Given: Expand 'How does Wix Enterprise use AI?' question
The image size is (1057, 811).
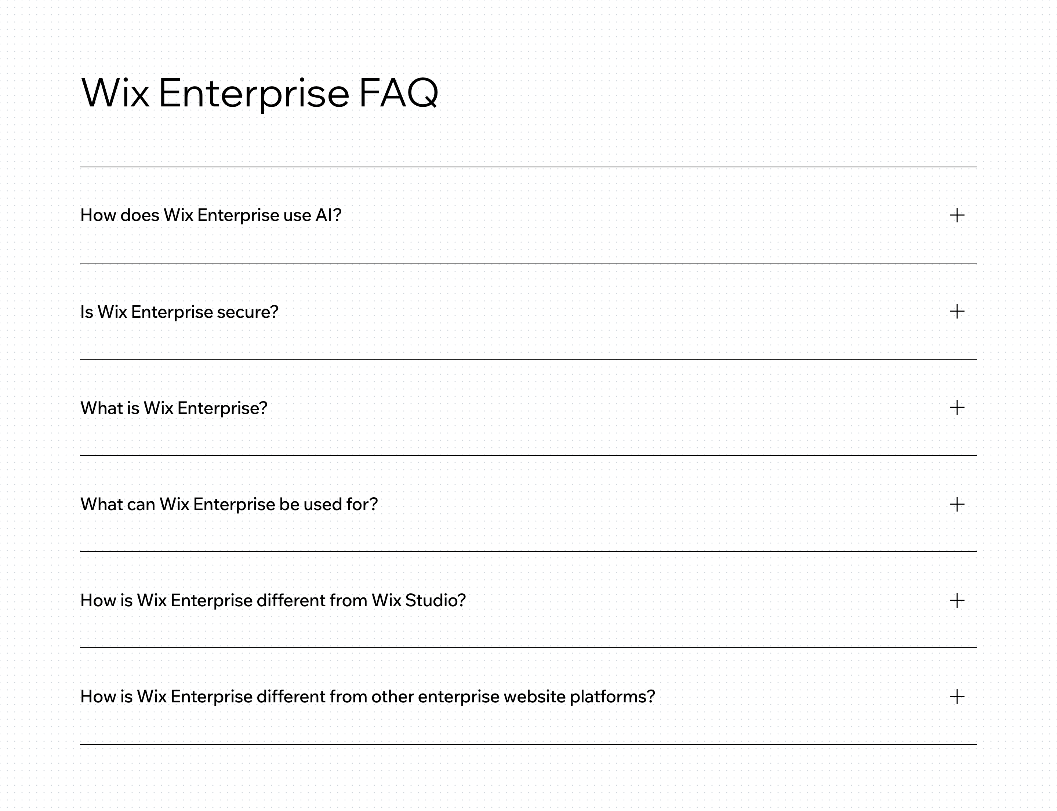Looking at the screenshot, I should (x=528, y=215).
